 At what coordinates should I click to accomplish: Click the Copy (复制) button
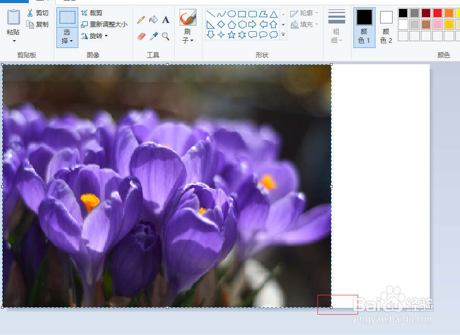pos(38,25)
